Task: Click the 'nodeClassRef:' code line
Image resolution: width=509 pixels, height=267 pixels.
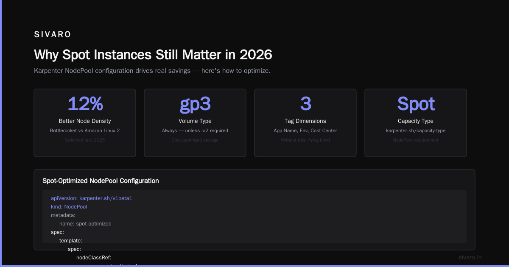Action: pos(94,257)
